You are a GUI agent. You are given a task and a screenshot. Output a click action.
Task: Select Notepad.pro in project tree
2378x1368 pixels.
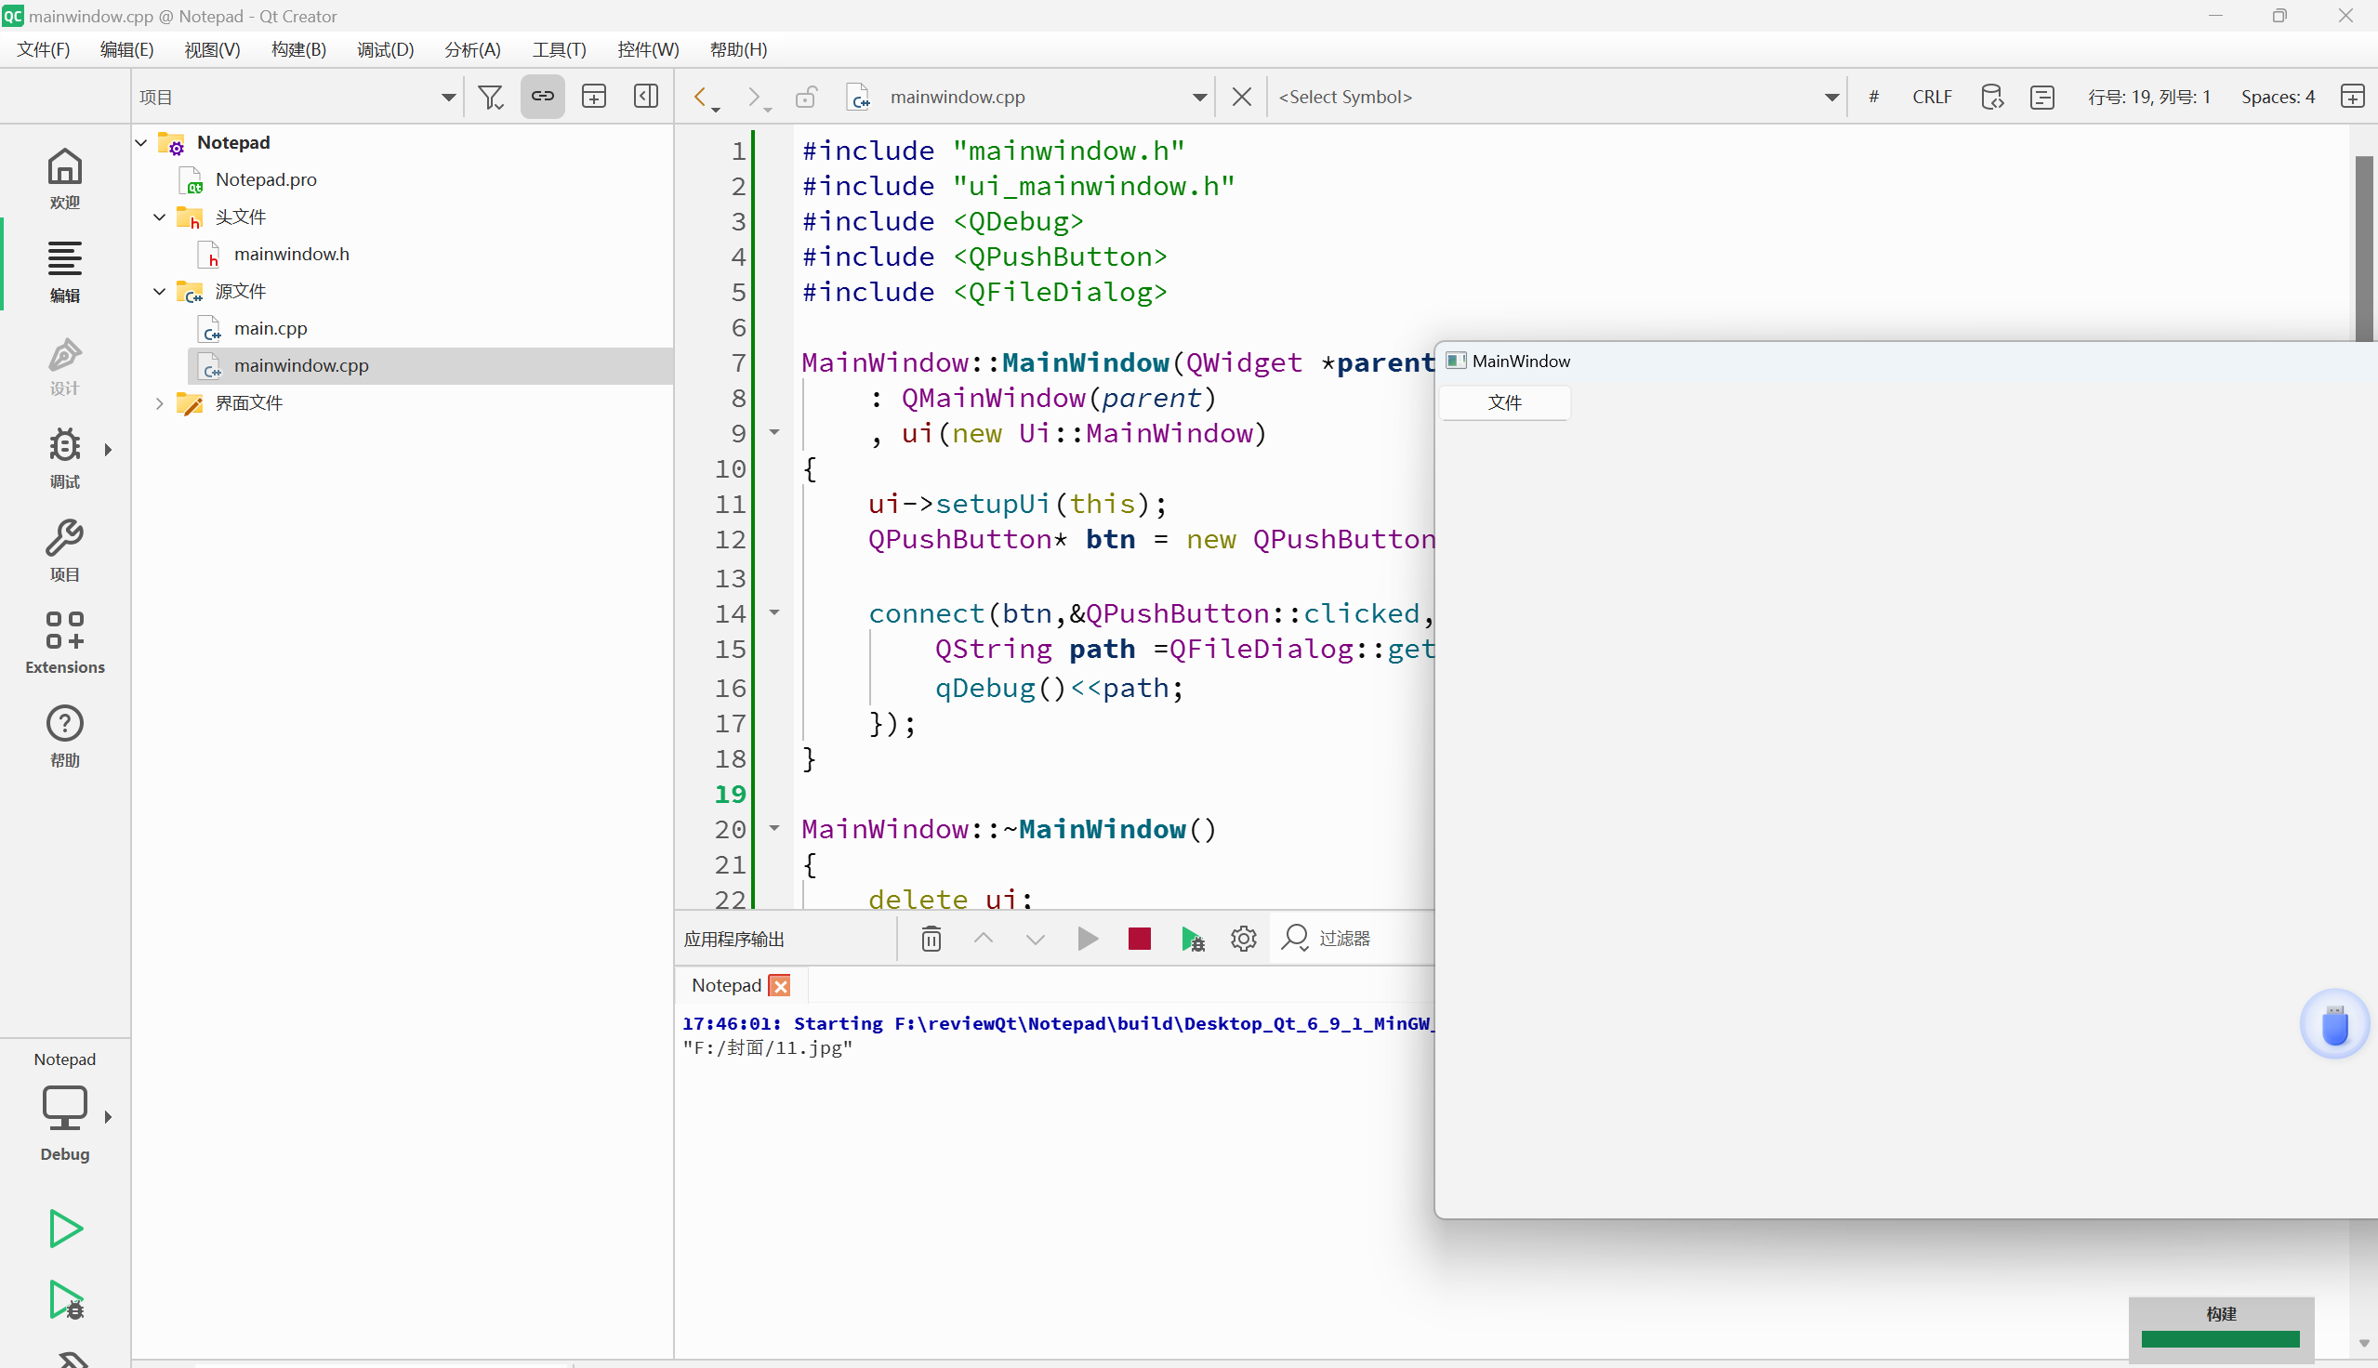[x=266, y=179]
